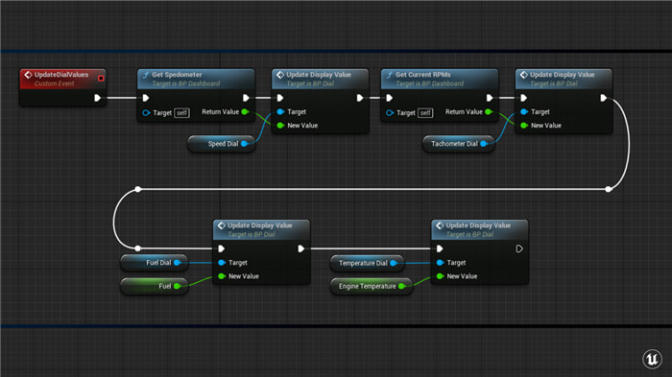Click the right reroute node on the exec wire
The image size is (672, 377).
tap(609, 189)
